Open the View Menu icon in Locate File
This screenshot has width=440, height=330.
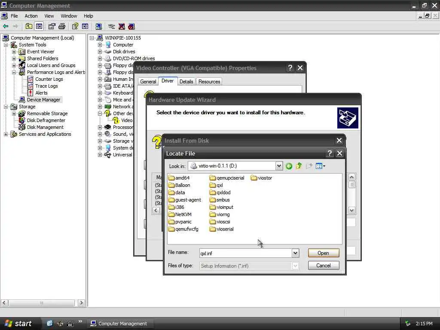(x=320, y=166)
